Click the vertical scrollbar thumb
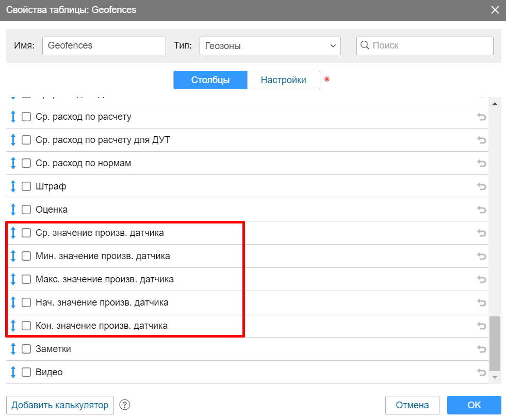 (x=495, y=343)
